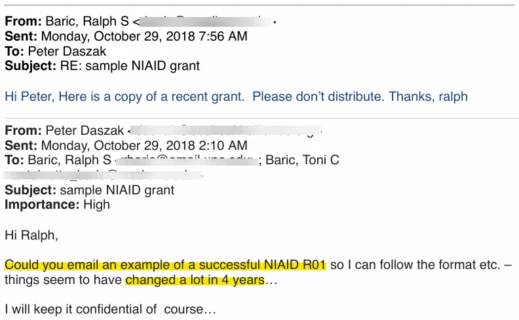Click highlighted text about successful NIAID R01
Viewport: 519px width, 320px height.
[x=165, y=265]
